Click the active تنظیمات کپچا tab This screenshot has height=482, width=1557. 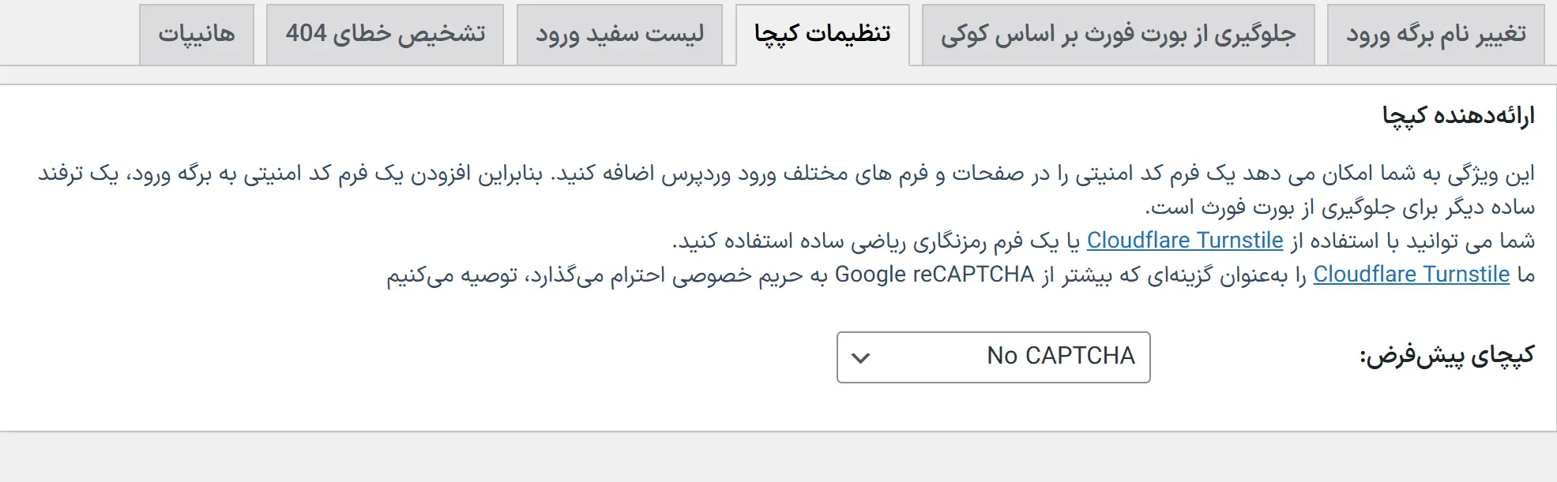[x=822, y=35]
